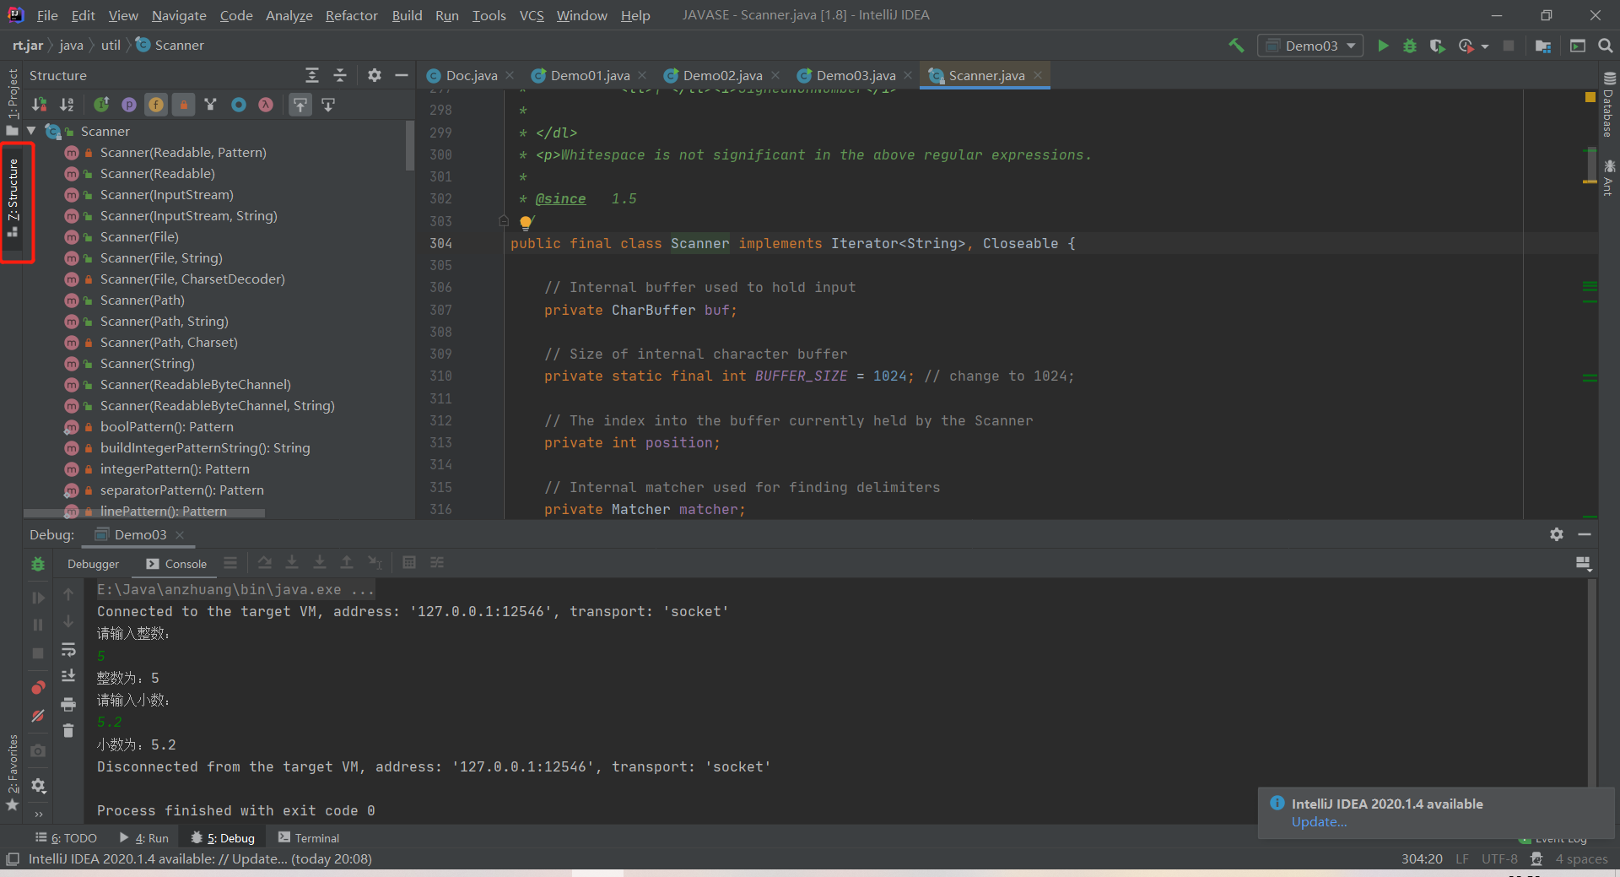Mute breakpoints in Debug sidebar
Viewport: 1620px width, 877px height.
click(x=38, y=716)
